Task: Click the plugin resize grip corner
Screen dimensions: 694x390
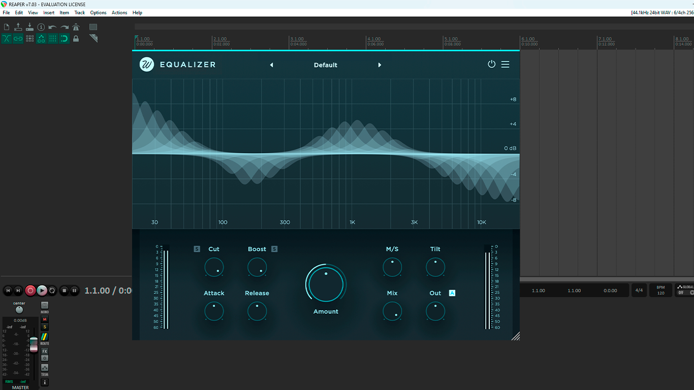Action: click(516, 336)
